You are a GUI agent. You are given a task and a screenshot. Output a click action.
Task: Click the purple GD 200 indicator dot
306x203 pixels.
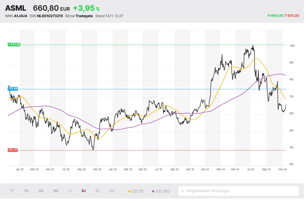pyautogui.click(x=153, y=191)
